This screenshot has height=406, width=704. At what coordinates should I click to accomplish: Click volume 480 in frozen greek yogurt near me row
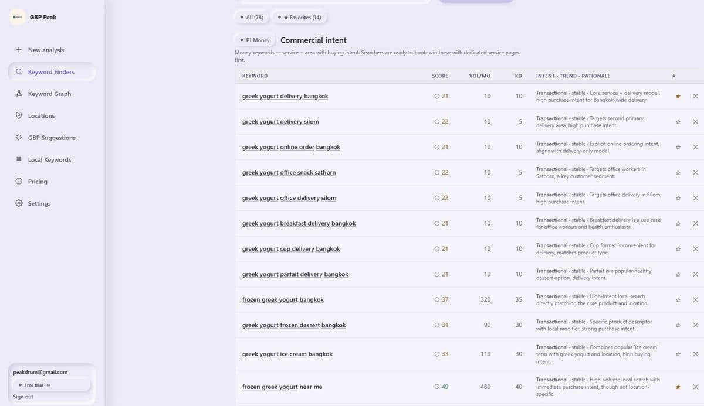coord(485,387)
